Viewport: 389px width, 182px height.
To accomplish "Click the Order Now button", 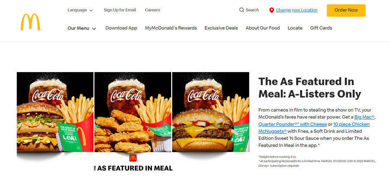I will (x=346, y=10).
